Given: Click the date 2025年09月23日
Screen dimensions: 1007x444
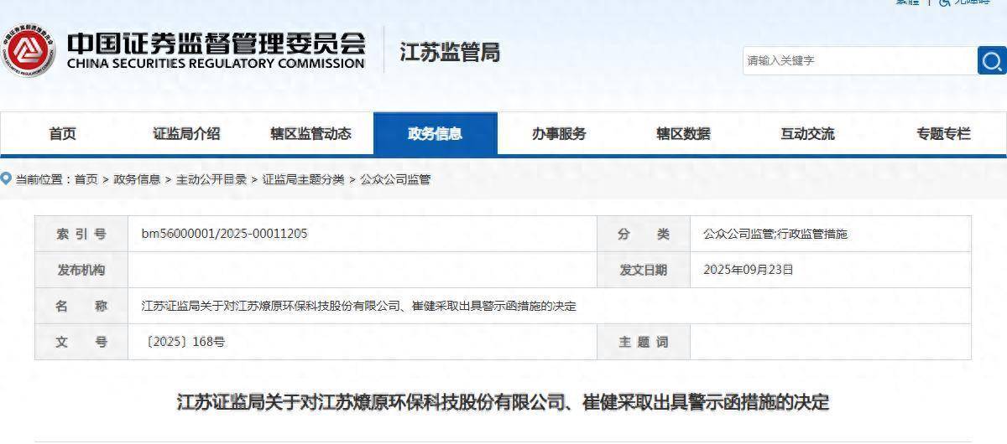Looking at the screenshot, I should 749,270.
